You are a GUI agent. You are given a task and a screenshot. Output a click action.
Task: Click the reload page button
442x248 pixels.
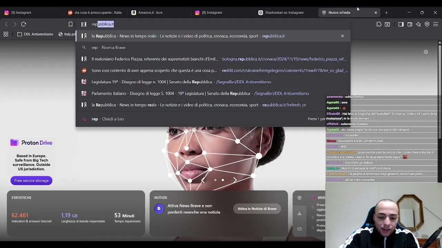coord(23,24)
